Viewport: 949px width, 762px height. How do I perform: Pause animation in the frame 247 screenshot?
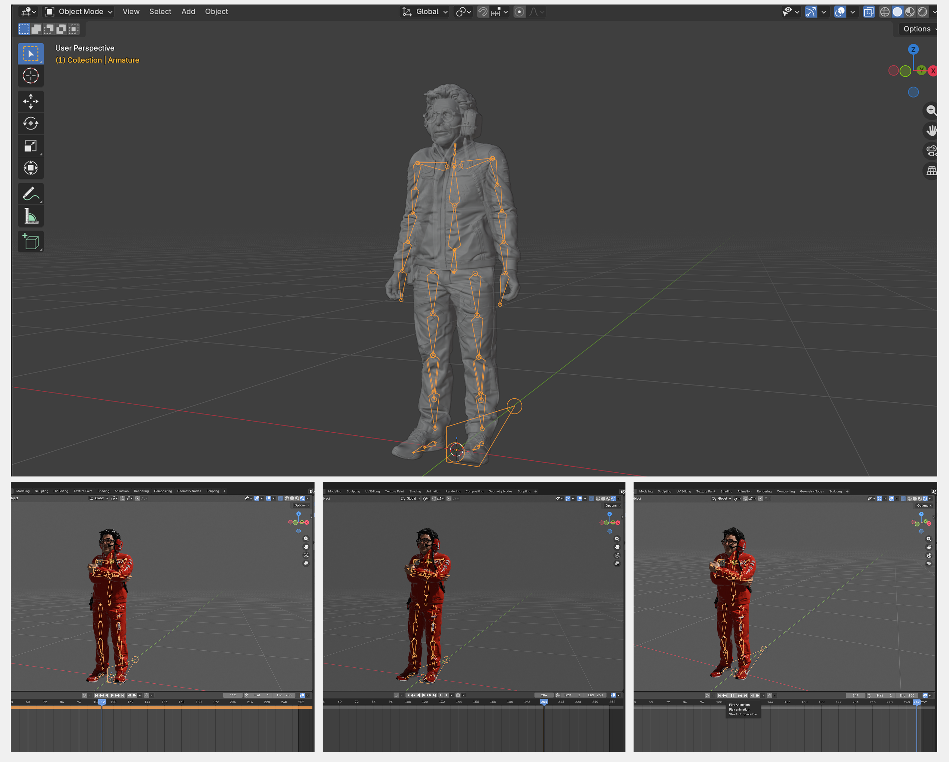(732, 696)
